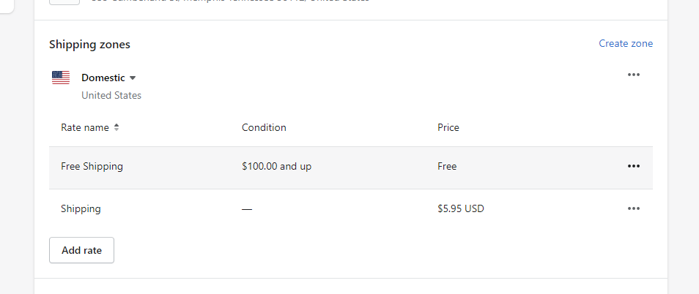The height and width of the screenshot is (294, 699).
Task: Open the Domestic zone's three-dot menu
Action: click(x=634, y=75)
